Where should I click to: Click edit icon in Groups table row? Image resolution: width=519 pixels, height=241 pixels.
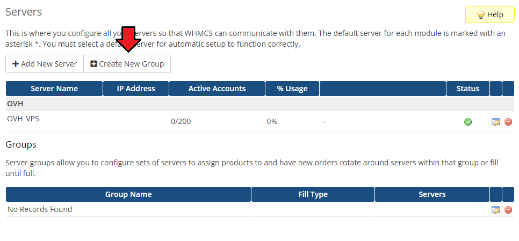[x=495, y=210]
